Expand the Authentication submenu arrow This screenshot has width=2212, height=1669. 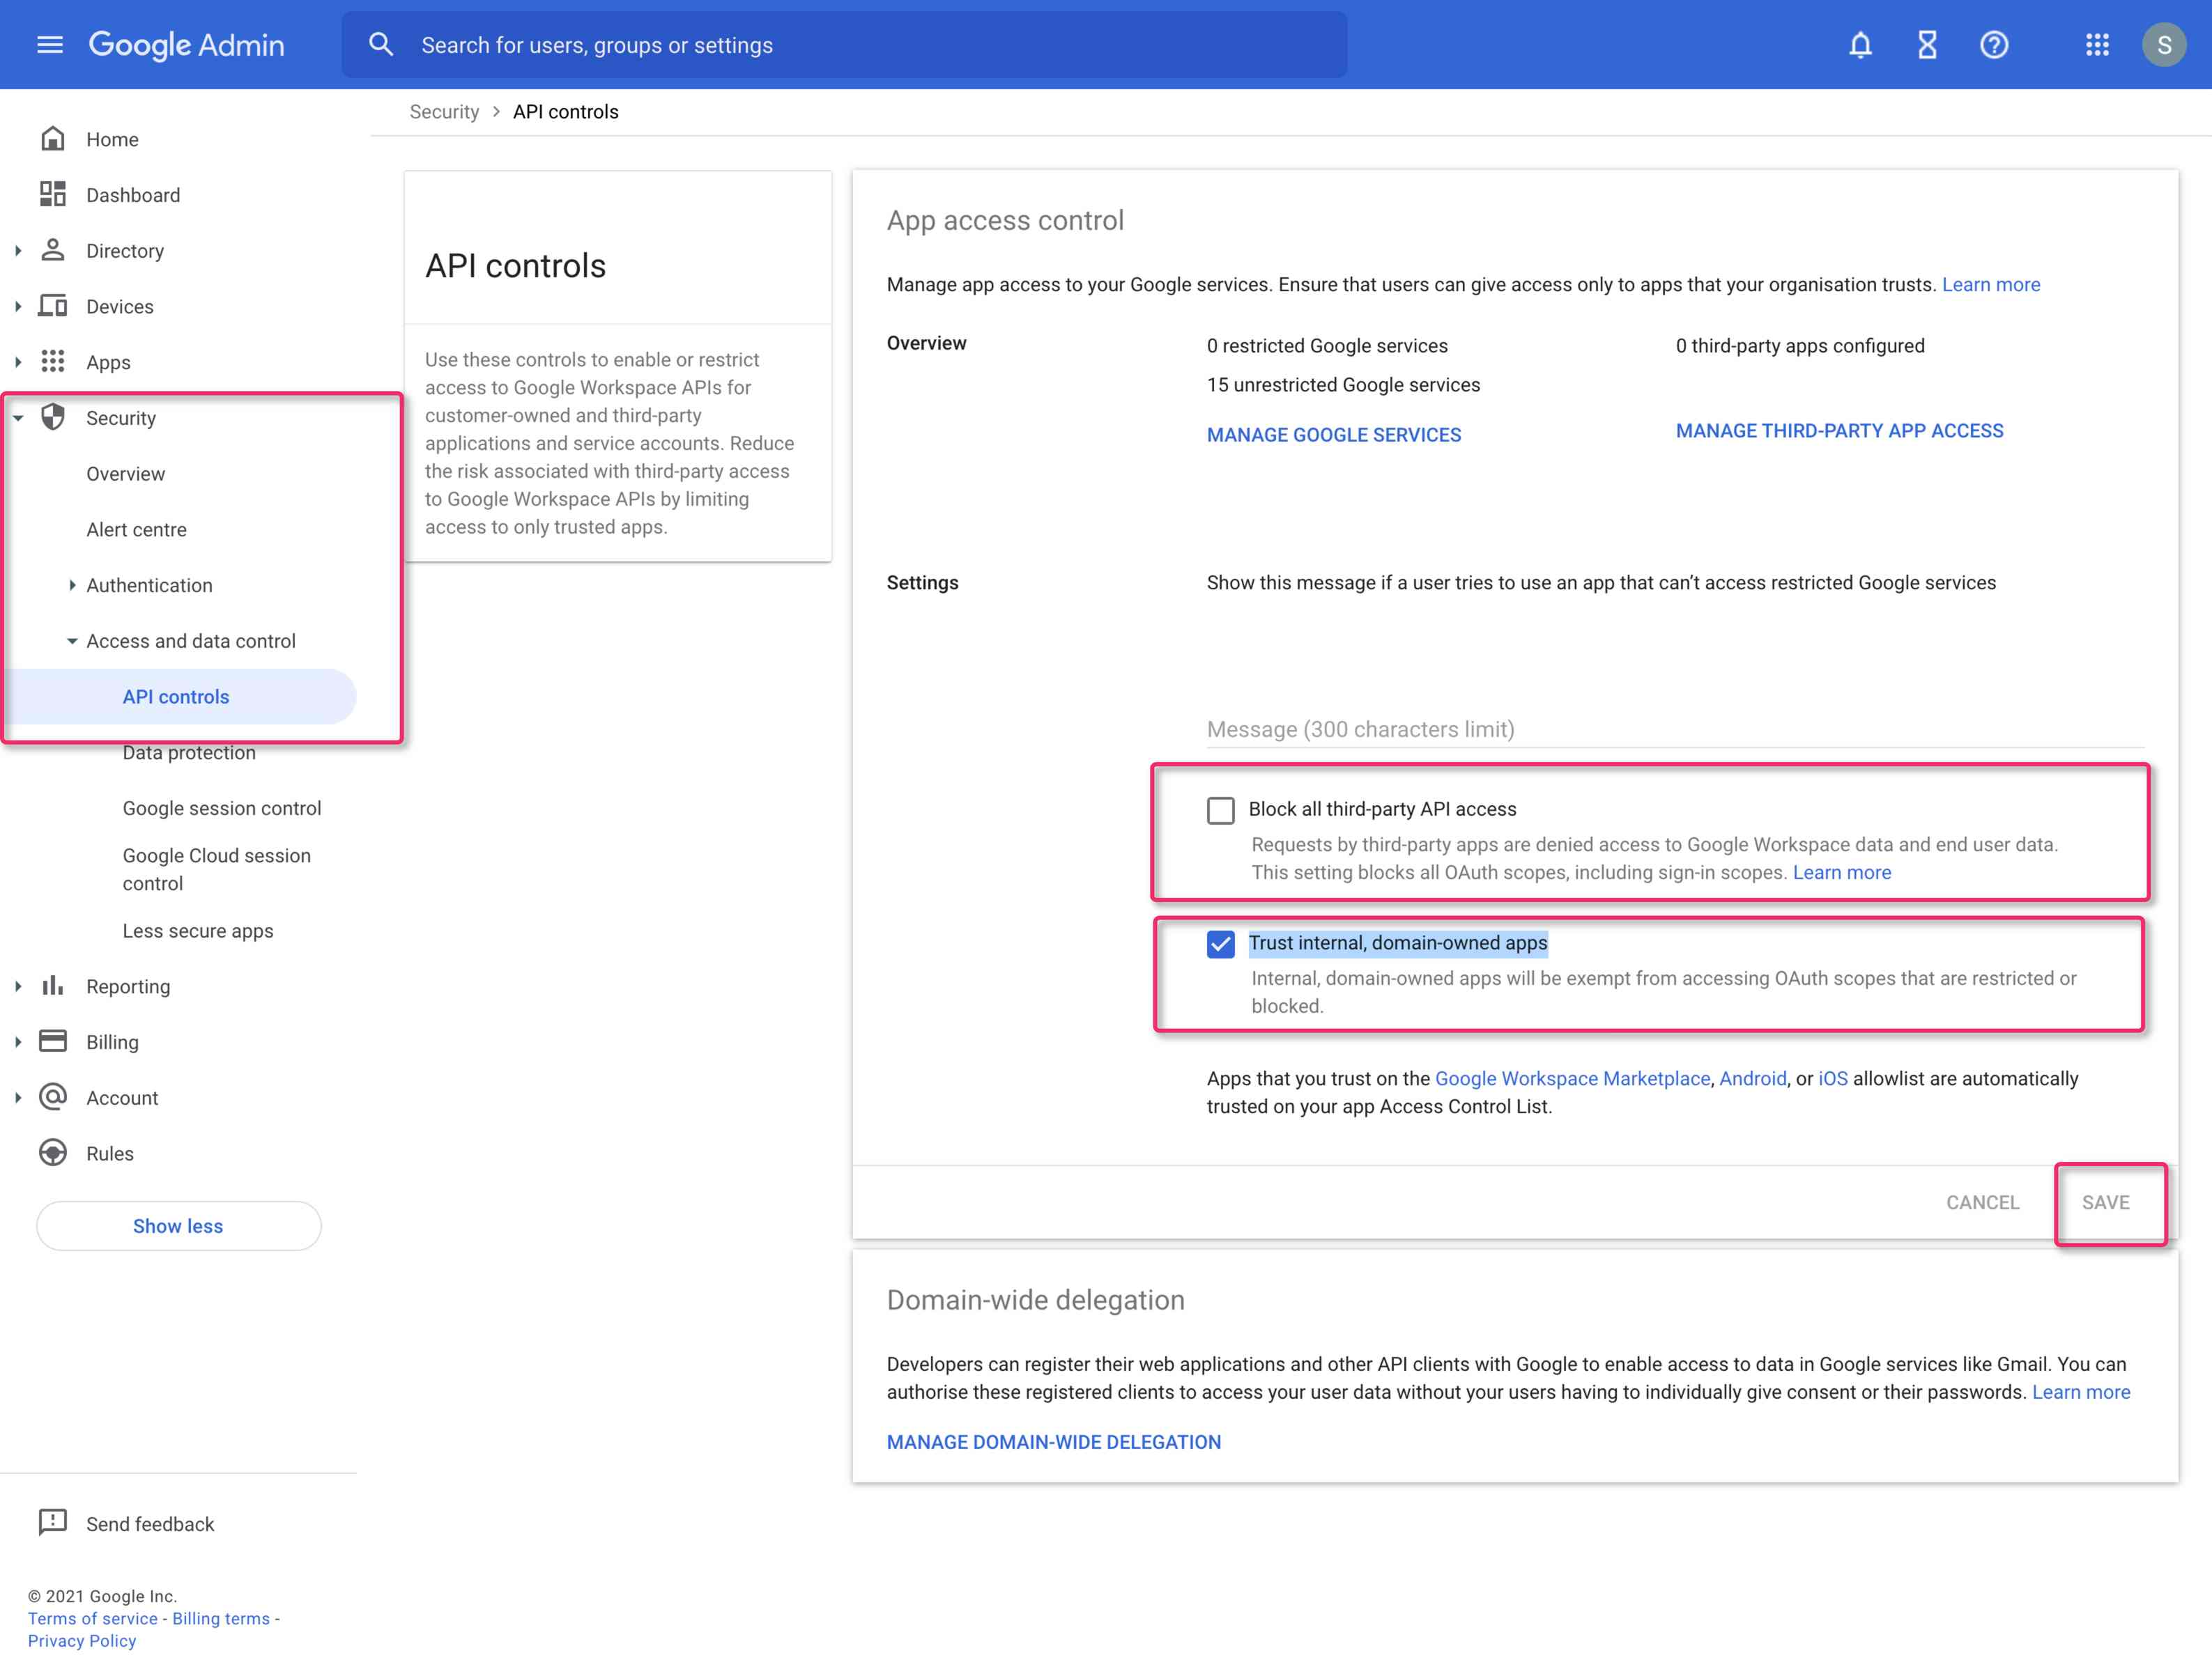pyautogui.click(x=72, y=586)
